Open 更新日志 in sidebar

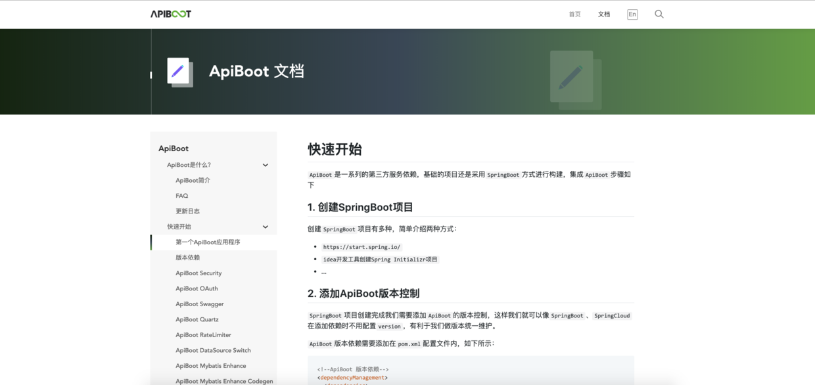187,211
